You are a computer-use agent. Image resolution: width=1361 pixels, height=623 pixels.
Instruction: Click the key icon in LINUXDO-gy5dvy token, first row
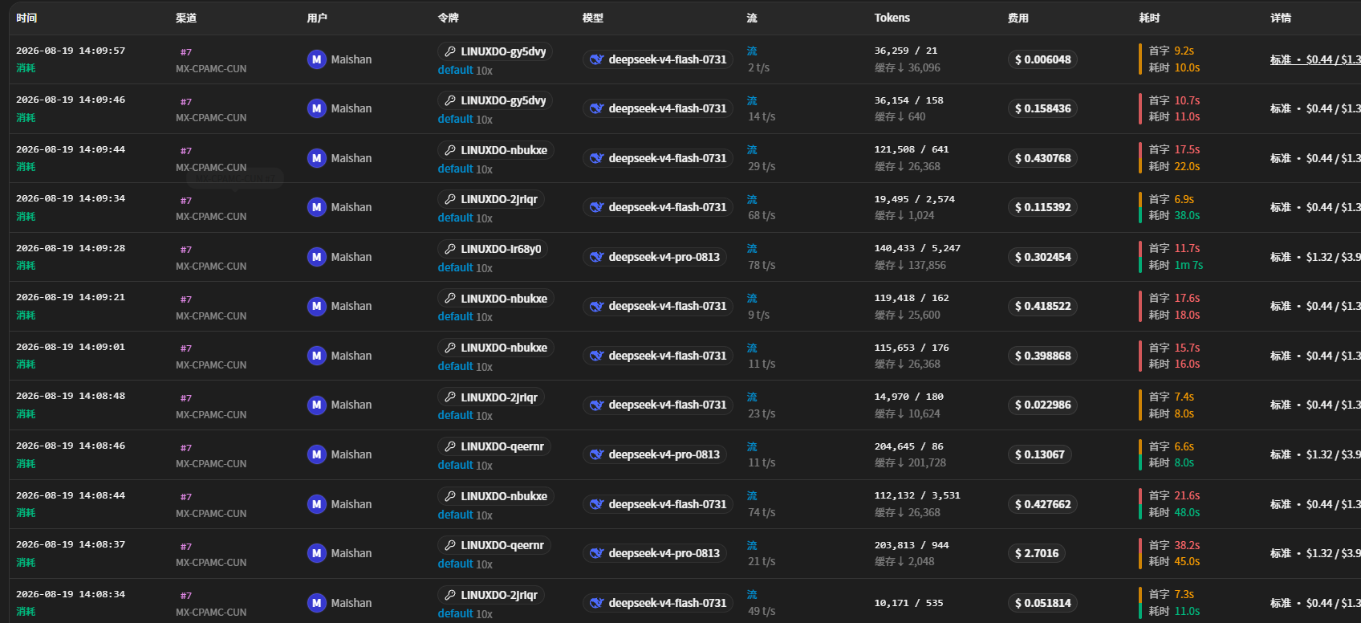pyautogui.click(x=450, y=51)
